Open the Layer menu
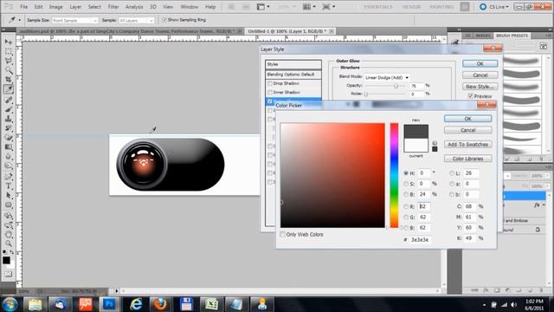Viewport: 554px width, 312px height. coord(75,7)
